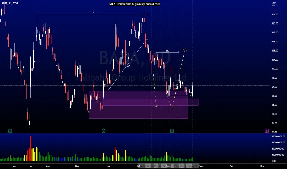Screen dimensions: 287x169
Task: Click the BABA, 1D, NYSE symbol label
Action: 10,3
